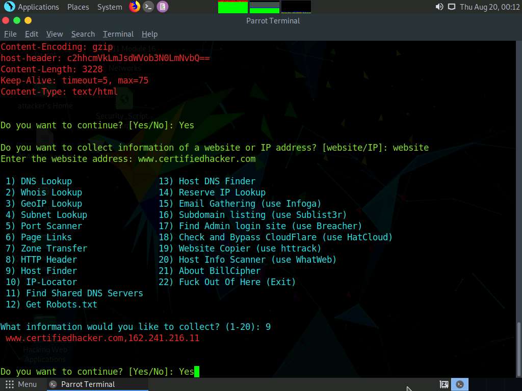This screenshot has height=391, width=522.
Task: Open the File menu
Action: tap(10, 34)
